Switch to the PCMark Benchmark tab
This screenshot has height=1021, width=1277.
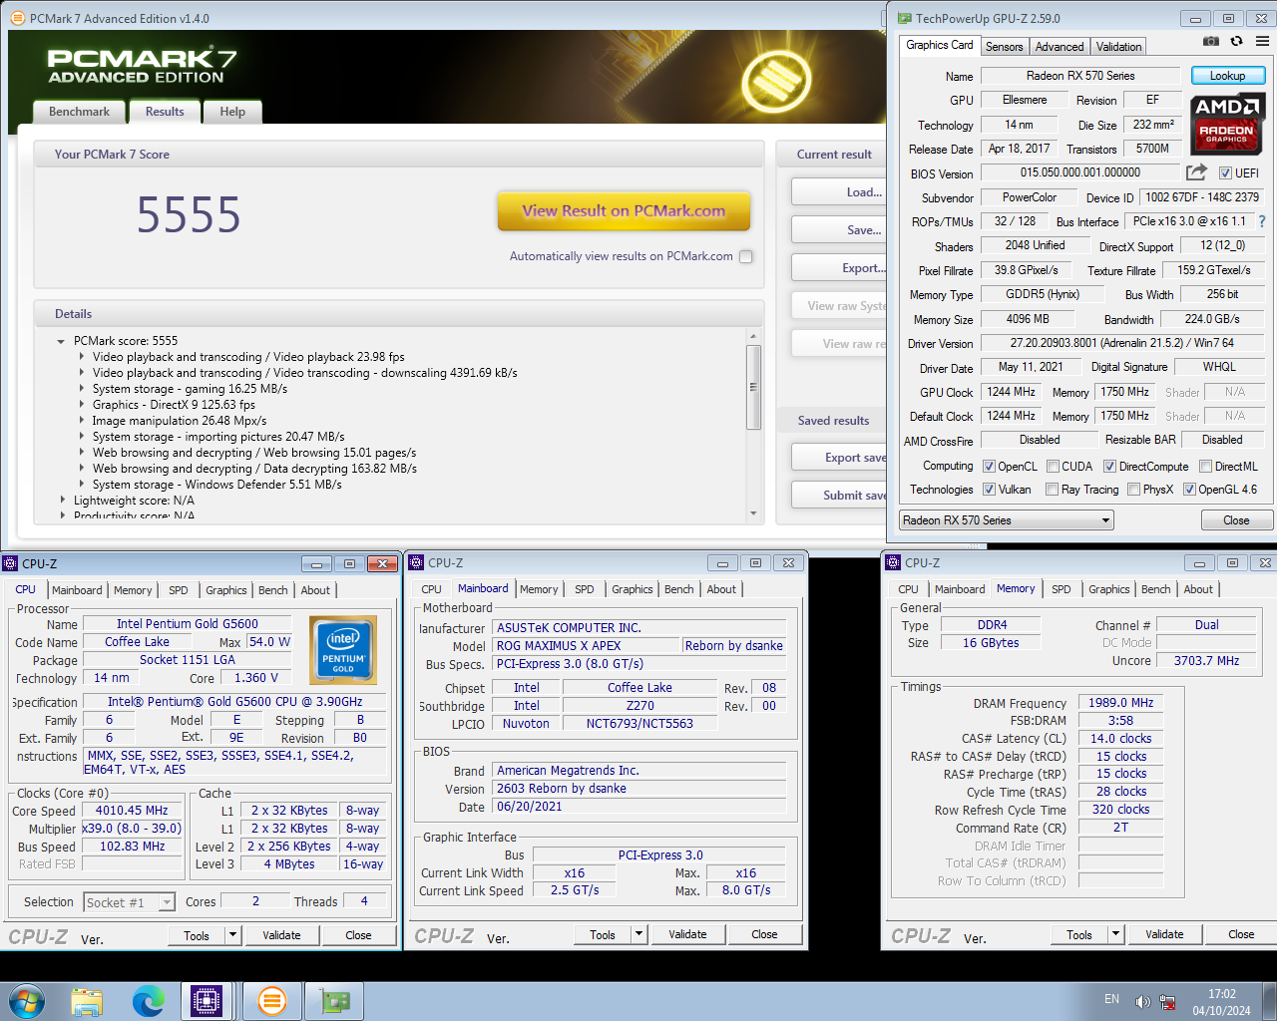[79, 112]
